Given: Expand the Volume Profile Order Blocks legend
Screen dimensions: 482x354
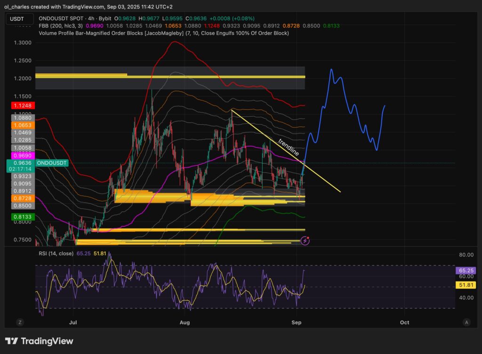Looking at the screenshot, I should pyautogui.click(x=118, y=33).
